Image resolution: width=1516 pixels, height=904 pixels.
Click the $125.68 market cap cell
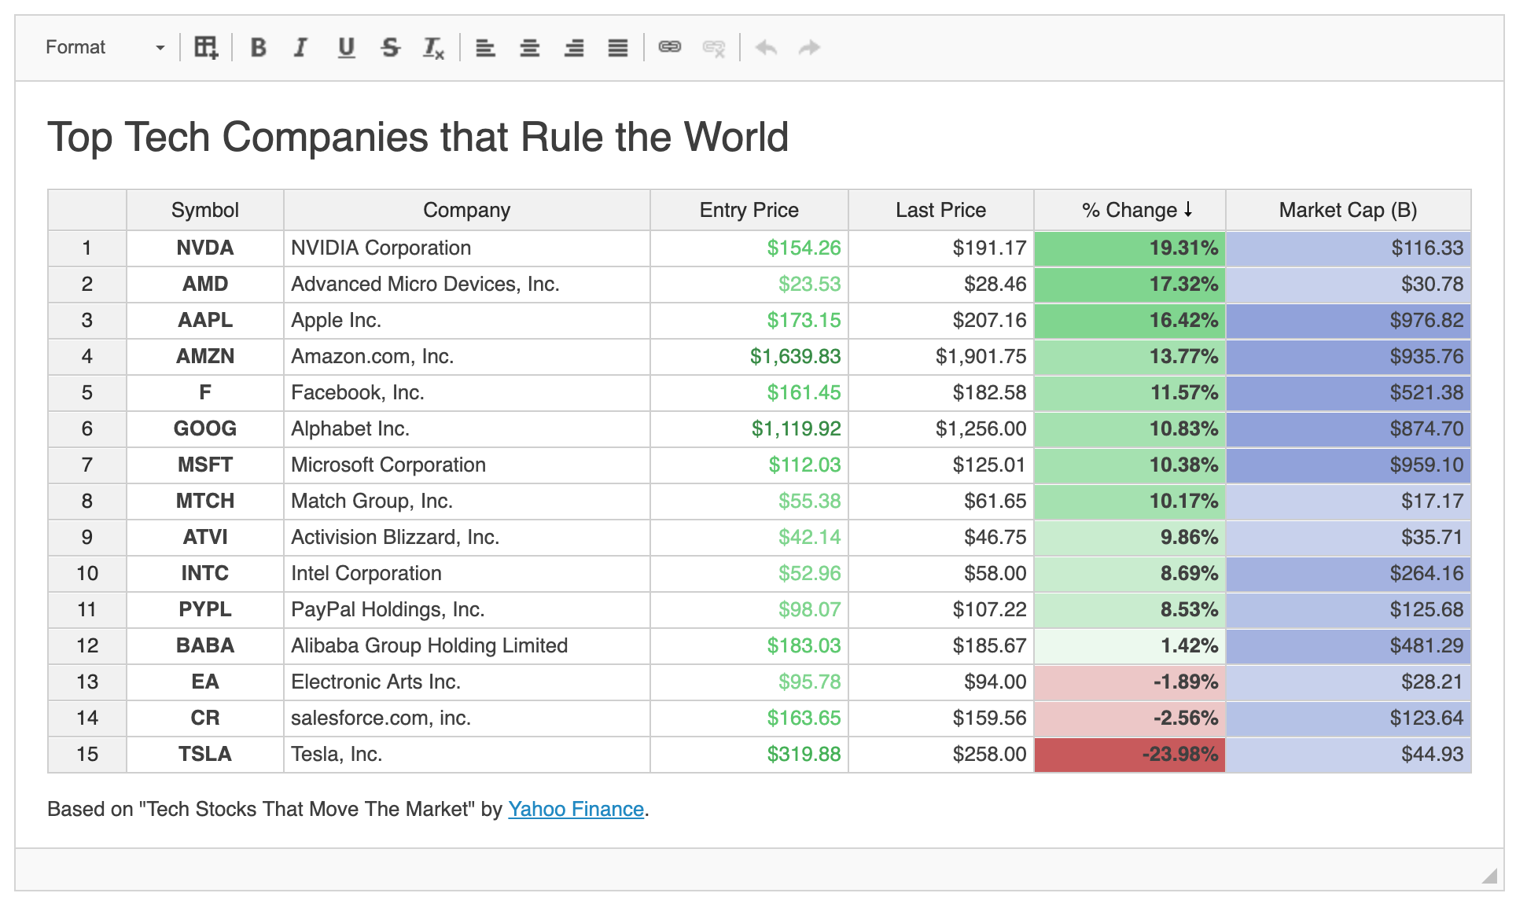click(x=1349, y=609)
